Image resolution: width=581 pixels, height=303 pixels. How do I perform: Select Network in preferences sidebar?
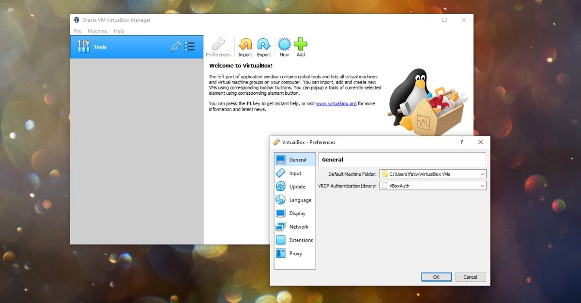pos(298,227)
